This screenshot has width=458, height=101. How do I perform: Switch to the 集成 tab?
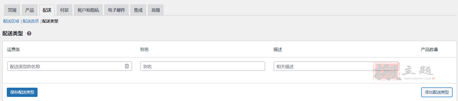[138, 10]
